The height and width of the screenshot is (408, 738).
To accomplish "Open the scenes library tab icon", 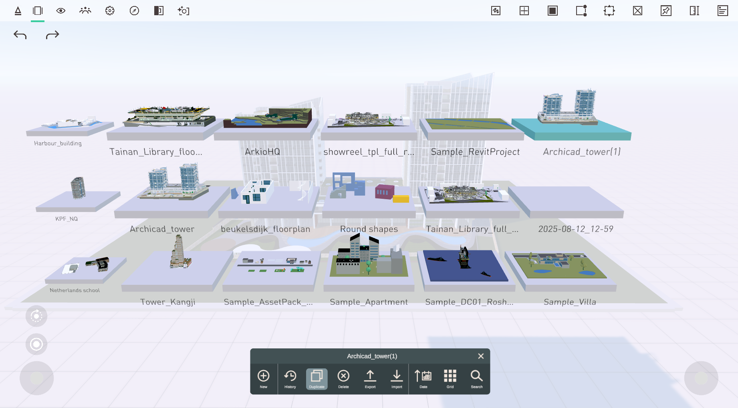I will pos(38,11).
